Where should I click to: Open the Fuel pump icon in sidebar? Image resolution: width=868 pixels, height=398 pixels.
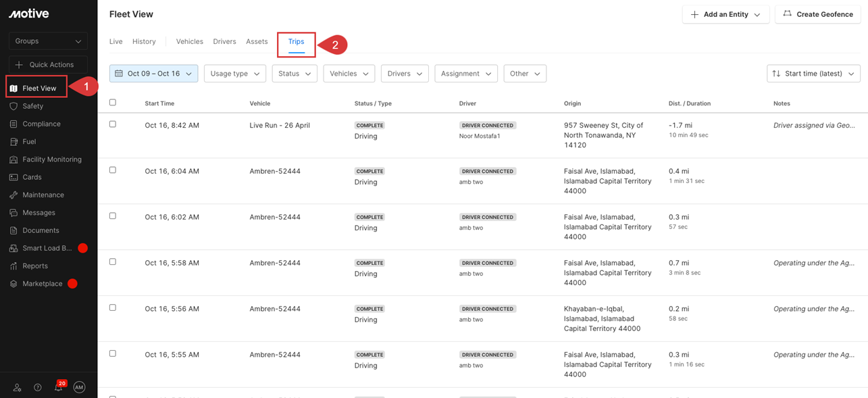point(14,142)
